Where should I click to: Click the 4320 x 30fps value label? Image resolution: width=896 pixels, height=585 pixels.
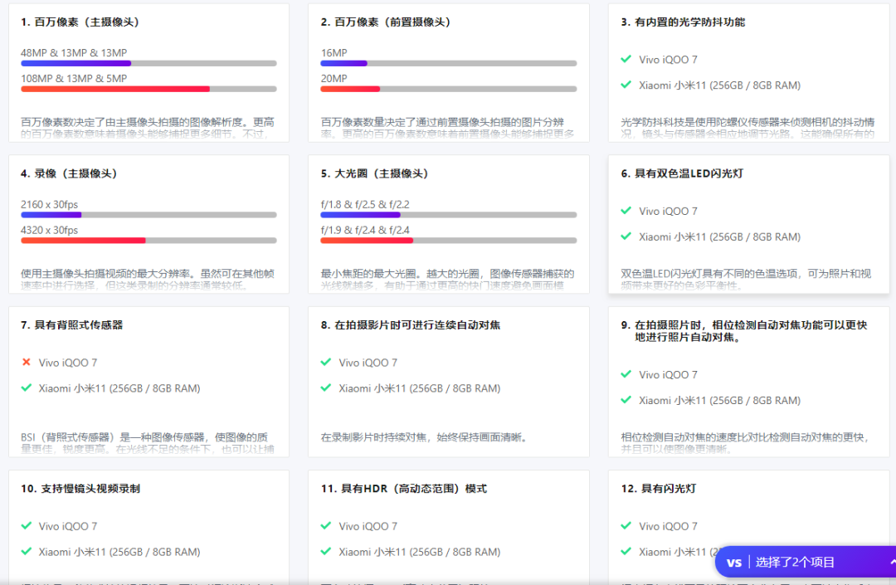click(49, 230)
